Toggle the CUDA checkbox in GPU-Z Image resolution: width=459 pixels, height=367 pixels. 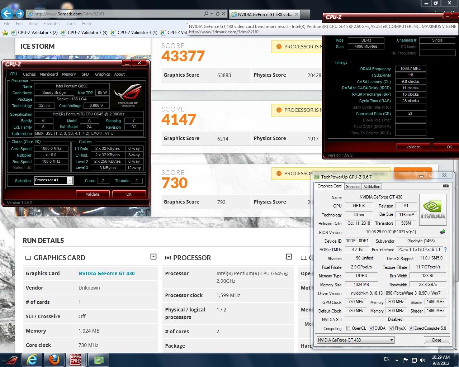point(371,328)
